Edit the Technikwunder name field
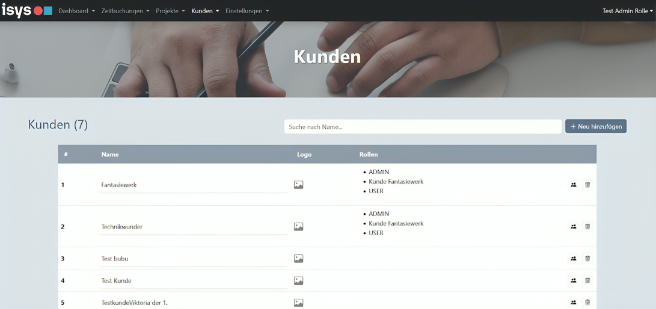Screen dimensions: 656x309 [193, 227]
